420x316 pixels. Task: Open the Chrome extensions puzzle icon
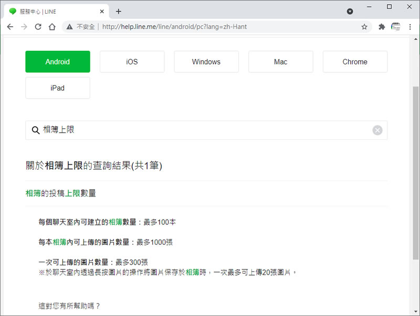coord(382,27)
